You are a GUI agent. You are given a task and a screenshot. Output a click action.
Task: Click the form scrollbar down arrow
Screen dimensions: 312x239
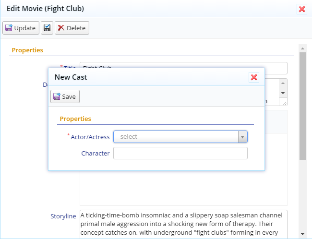coord(302,234)
